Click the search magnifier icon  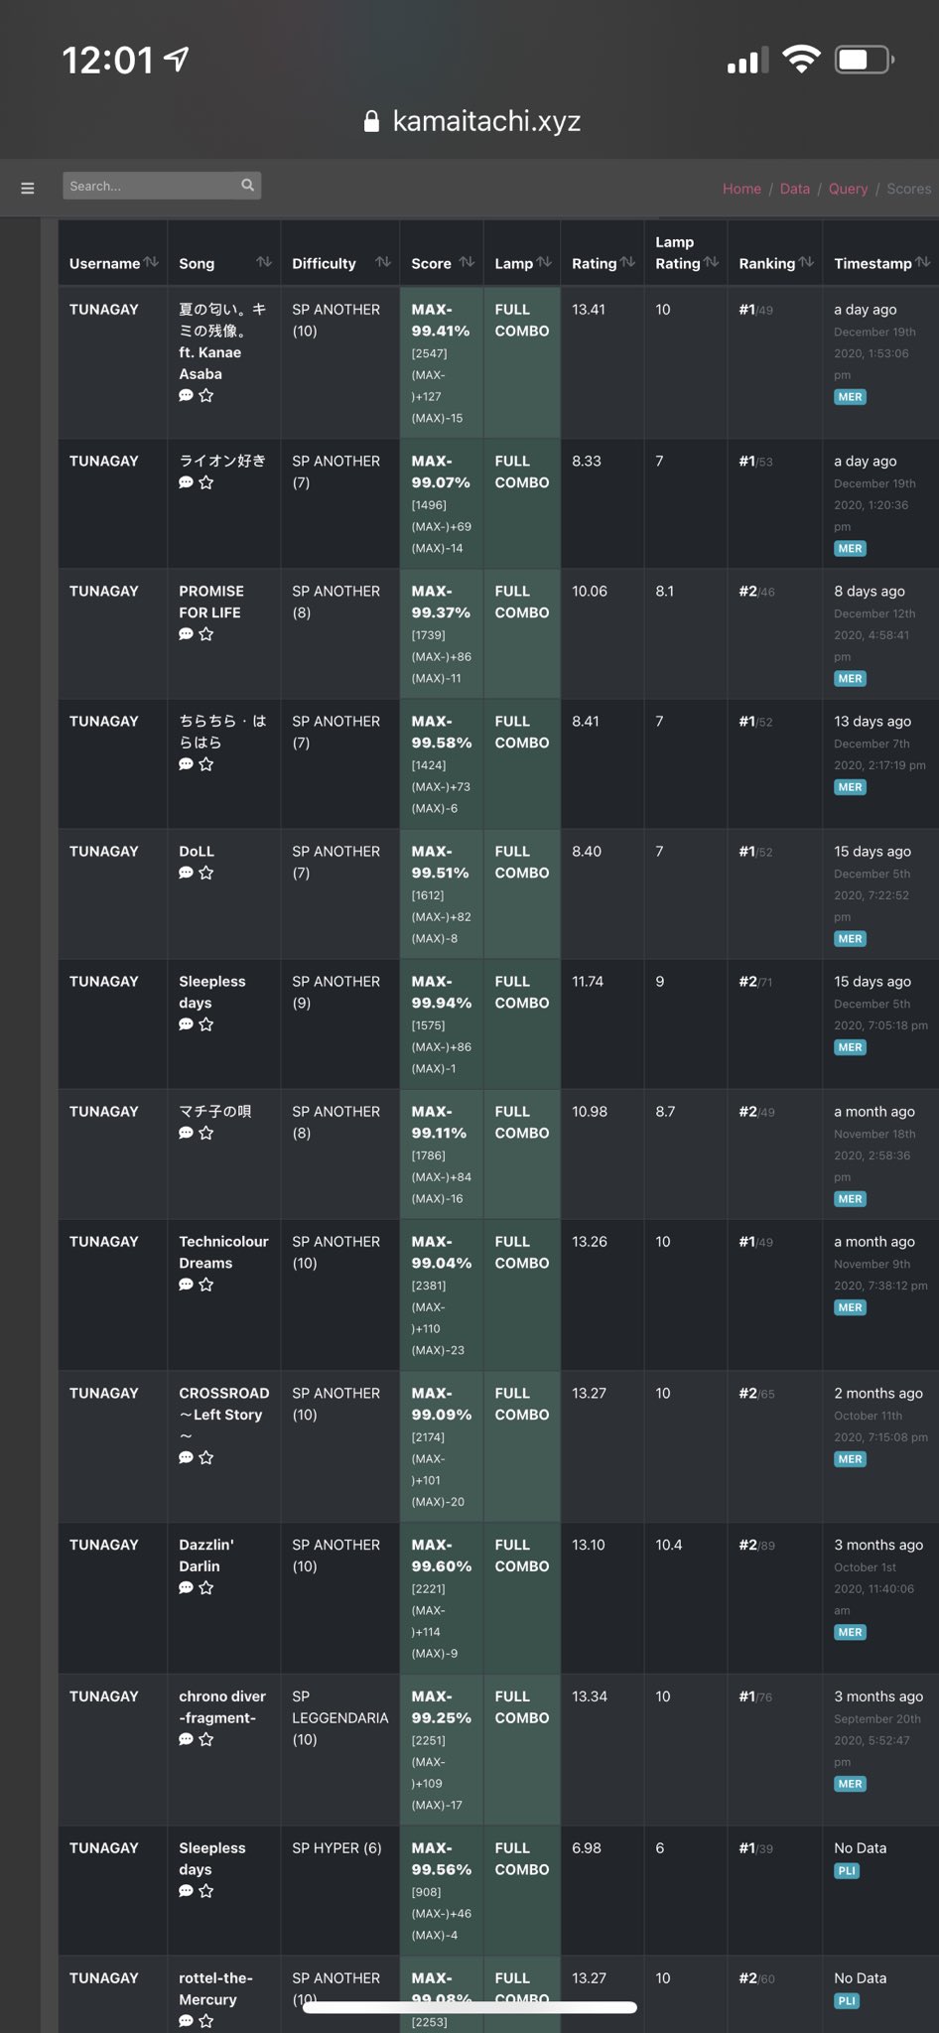tap(247, 185)
